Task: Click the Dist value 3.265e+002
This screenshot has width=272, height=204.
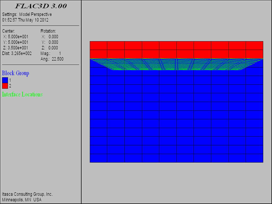Action: click(21, 53)
